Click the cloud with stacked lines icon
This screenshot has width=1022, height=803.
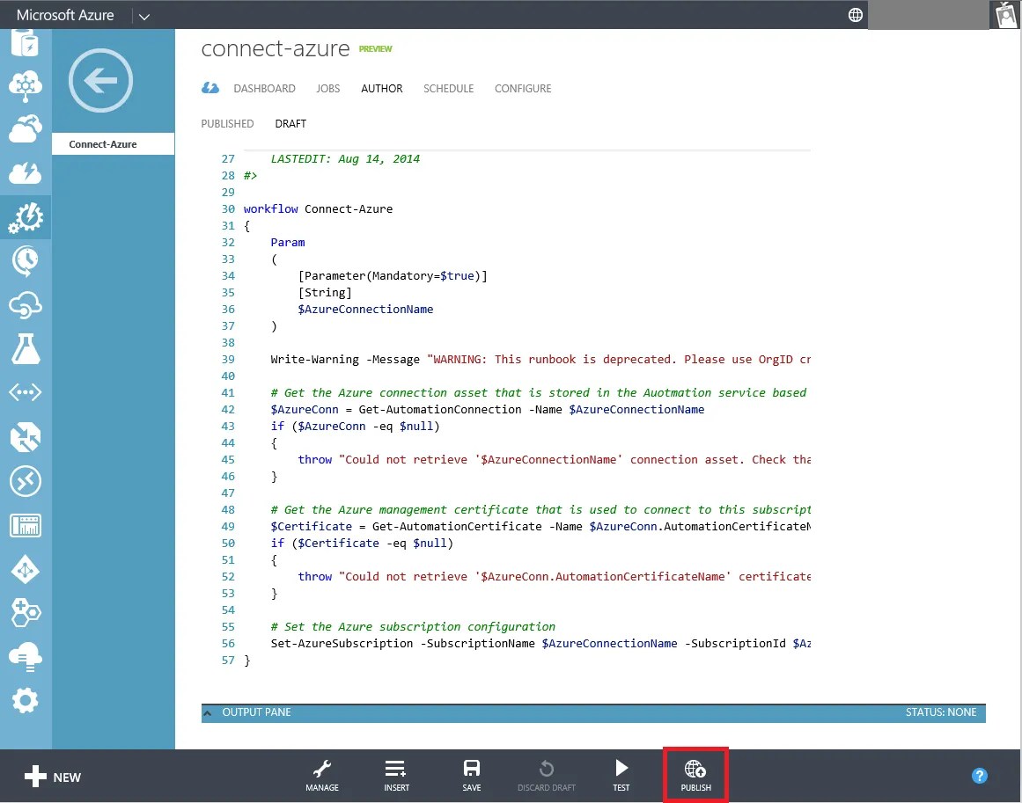coord(26,657)
